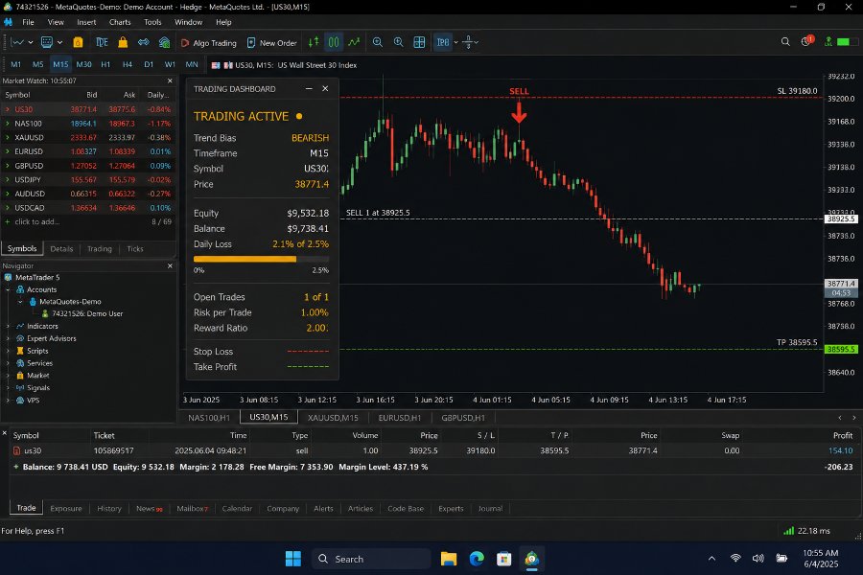Select the crosshair cursor tool icon
This screenshot has width=863, height=575.
pyautogui.click(x=468, y=42)
